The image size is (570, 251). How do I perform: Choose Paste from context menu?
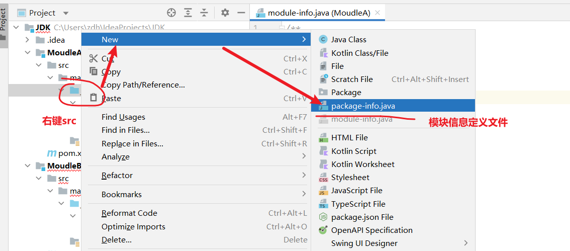(196, 98)
